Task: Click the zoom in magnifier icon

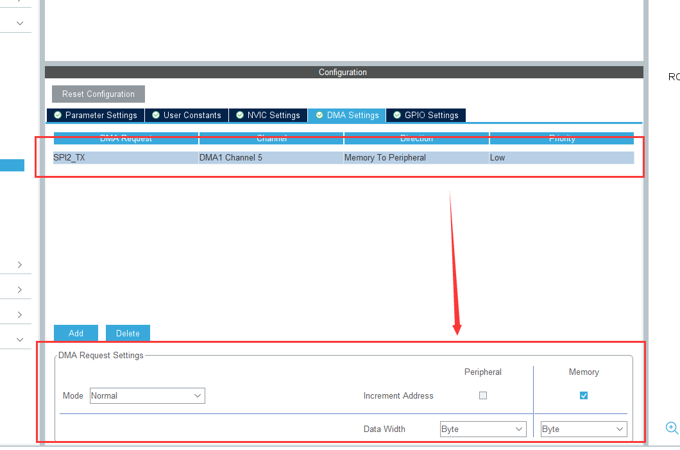Action: click(x=672, y=428)
